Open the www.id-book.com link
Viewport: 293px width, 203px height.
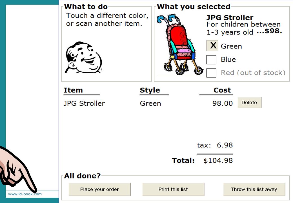(x=25, y=194)
